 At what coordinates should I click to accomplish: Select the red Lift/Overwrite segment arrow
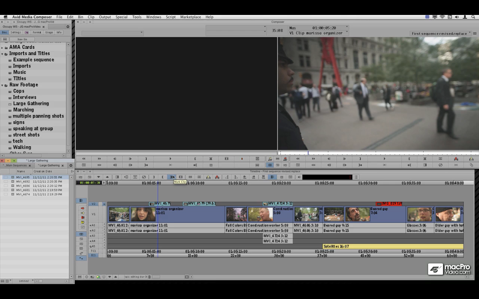coord(82,208)
